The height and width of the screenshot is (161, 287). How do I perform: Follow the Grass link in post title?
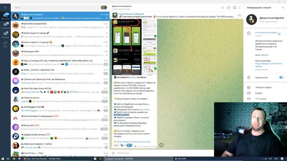[132, 77]
